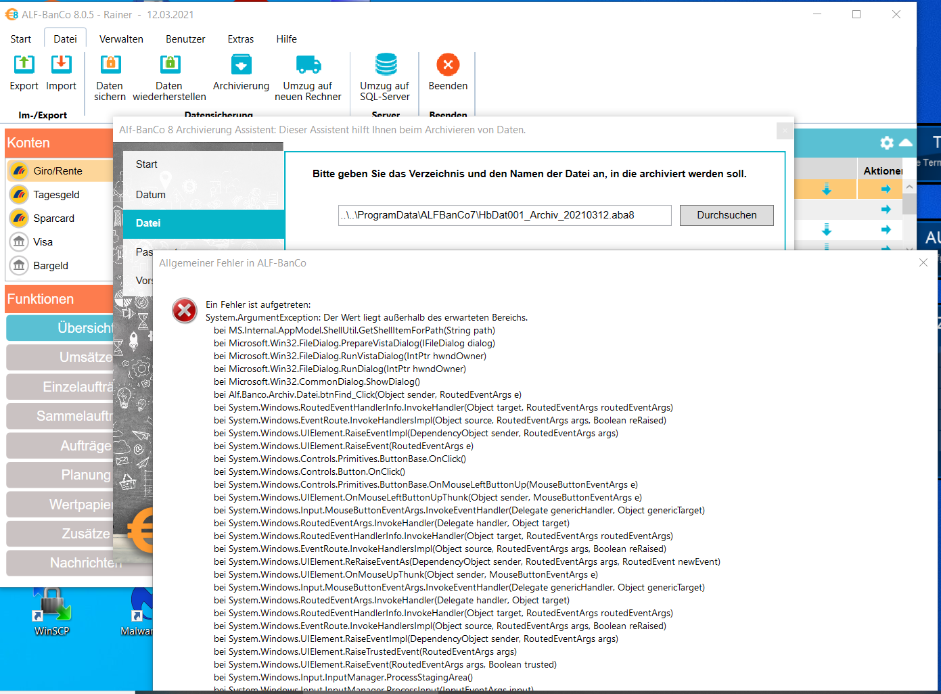This screenshot has height=694, width=941.
Task: Start Umzug auf neuen Rechner
Action: coord(308,78)
